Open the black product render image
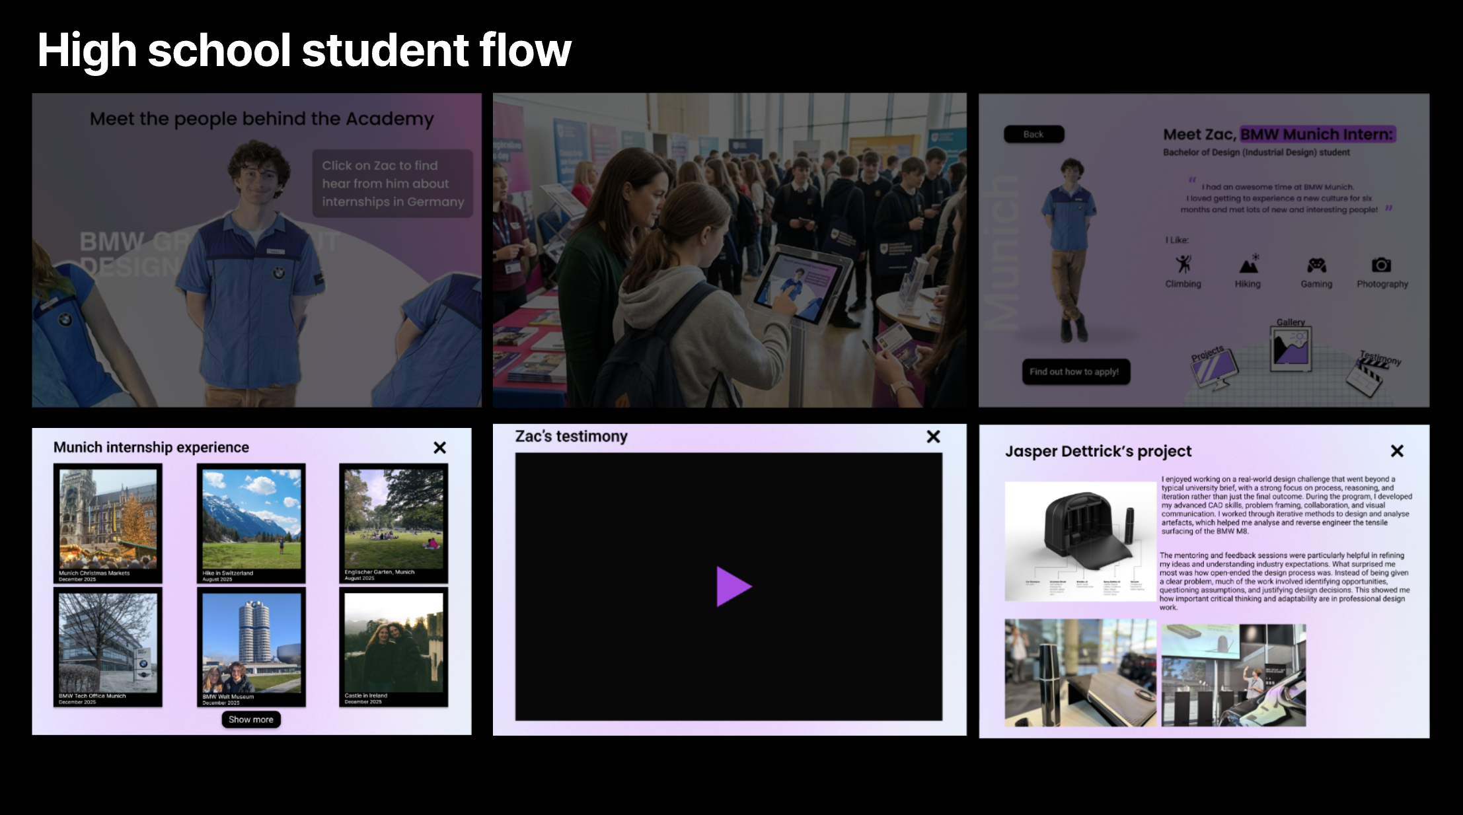 (1081, 542)
